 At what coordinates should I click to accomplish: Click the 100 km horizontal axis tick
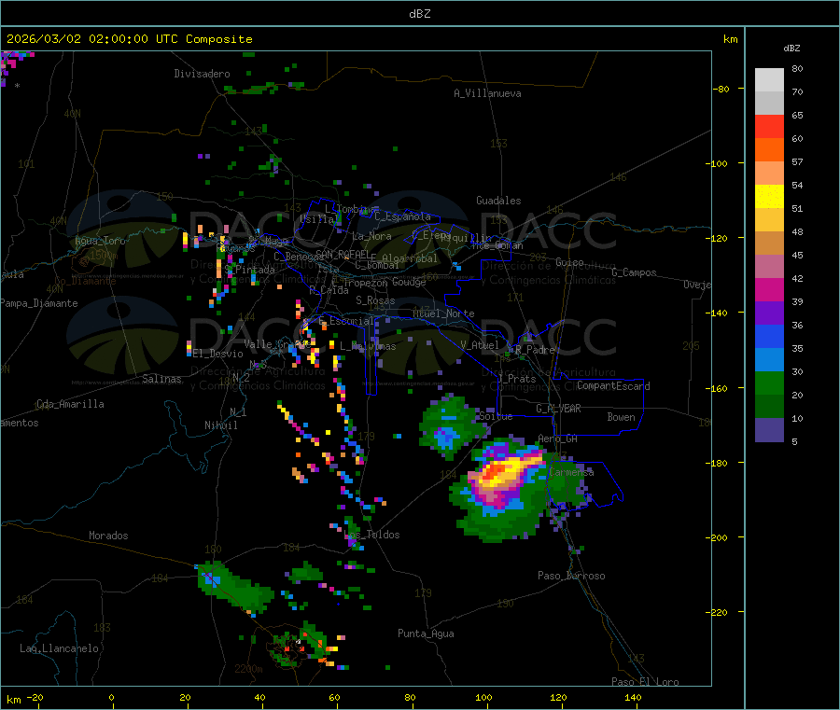tap(483, 697)
